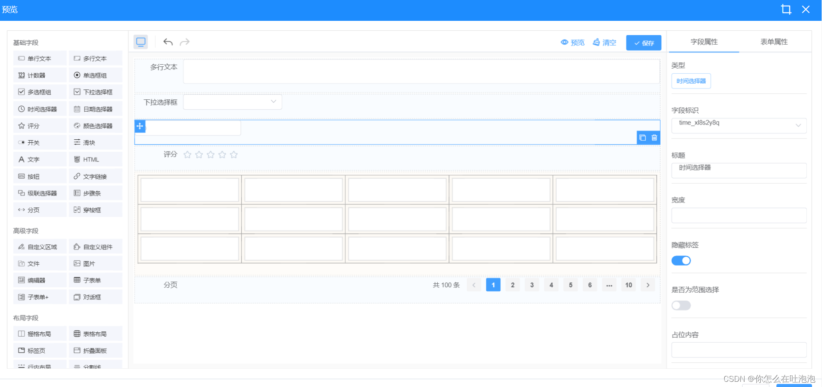
Task: Choose the 多选框组 component
Action: point(40,92)
